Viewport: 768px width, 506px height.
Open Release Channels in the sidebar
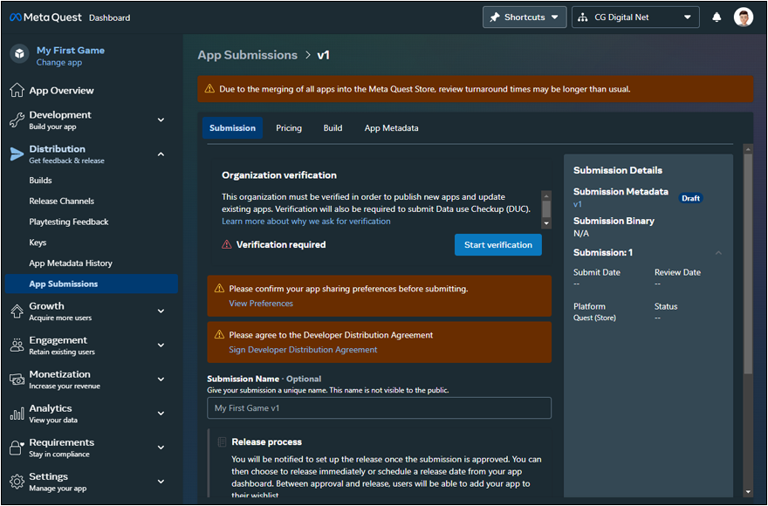pos(61,201)
